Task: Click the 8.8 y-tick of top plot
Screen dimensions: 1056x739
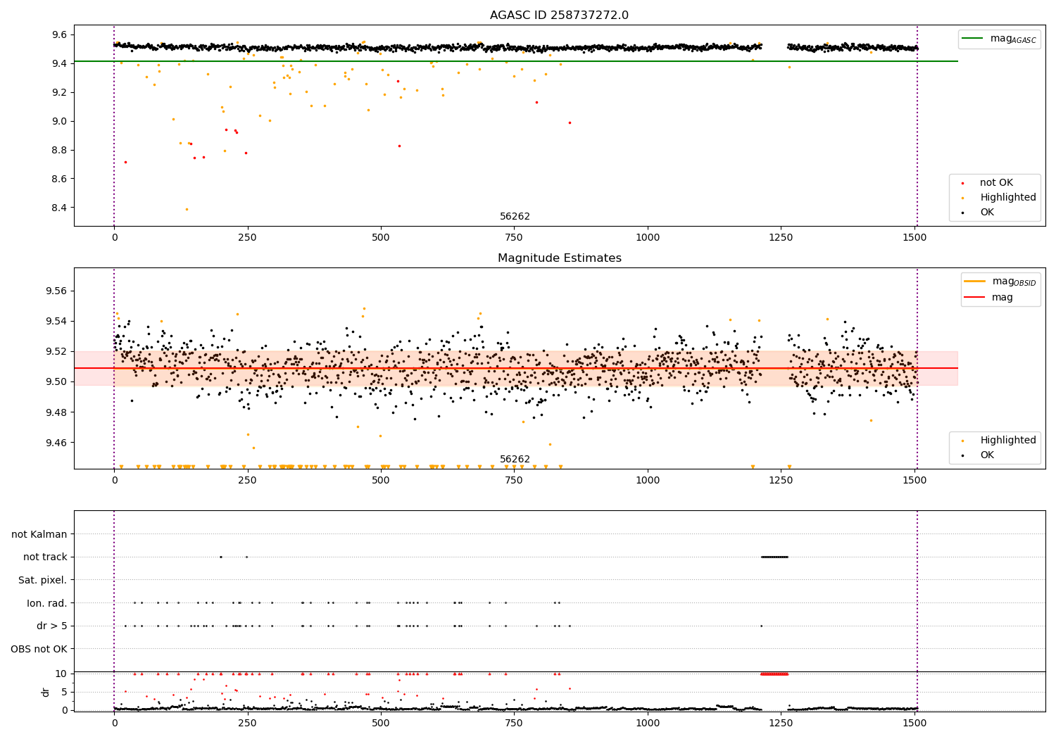Action: (x=60, y=151)
